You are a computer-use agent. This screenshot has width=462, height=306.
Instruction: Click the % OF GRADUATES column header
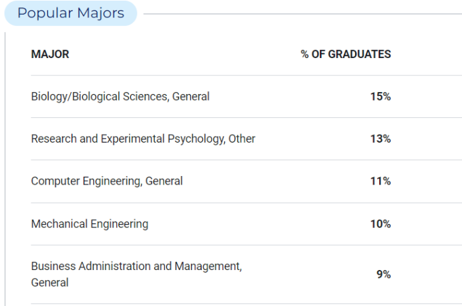(346, 54)
